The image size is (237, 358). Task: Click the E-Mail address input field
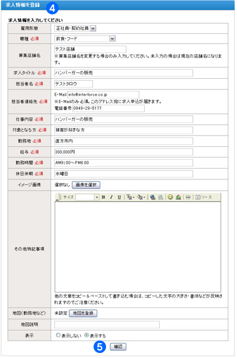[104, 94]
